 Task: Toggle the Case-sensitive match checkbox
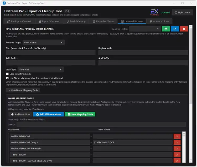click(x=7, y=74)
